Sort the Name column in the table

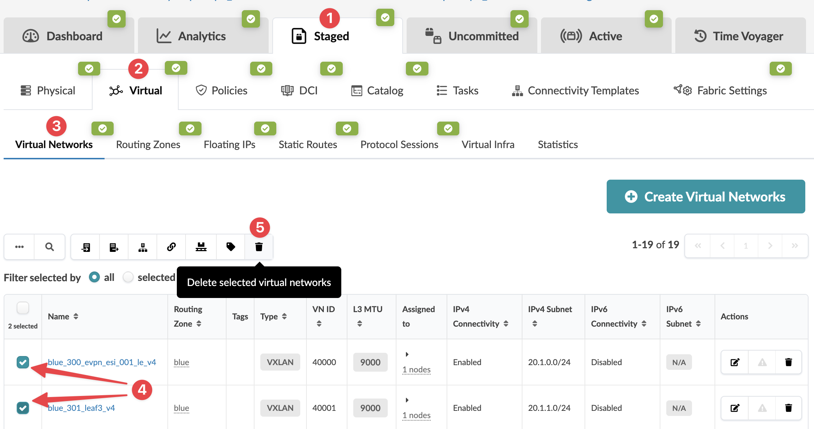click(76, 316)
